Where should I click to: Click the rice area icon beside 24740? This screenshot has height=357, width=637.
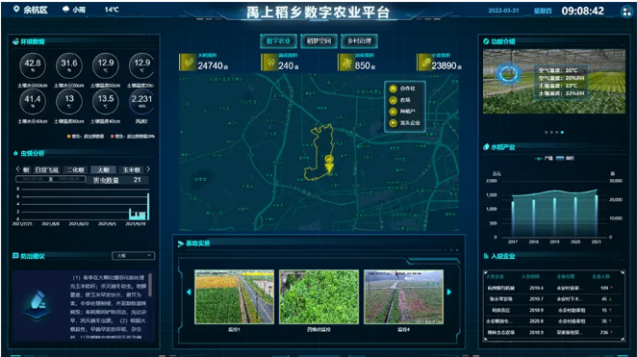pos(188,63)
